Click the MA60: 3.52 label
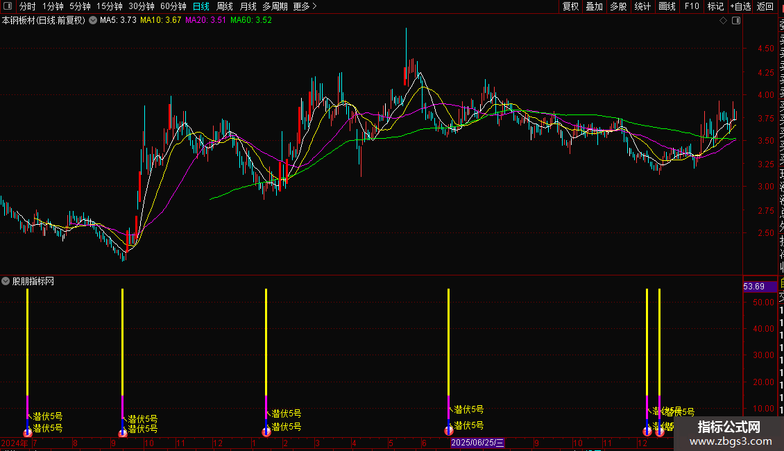Viewport: 784px width, 451px height. [x=251, y=21]
